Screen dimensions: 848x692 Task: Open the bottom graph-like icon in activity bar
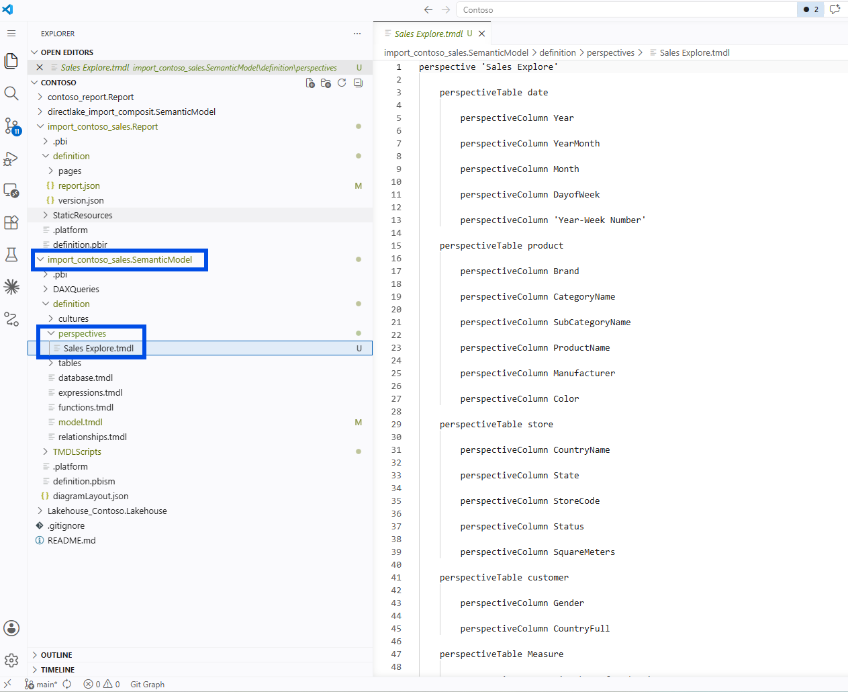pyautogui.click(x=11, y=319)
